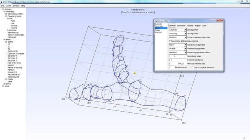The image size is (250, 140).
Task: Expand the Remove node under Physical groups
Action: tap(8, 30)
